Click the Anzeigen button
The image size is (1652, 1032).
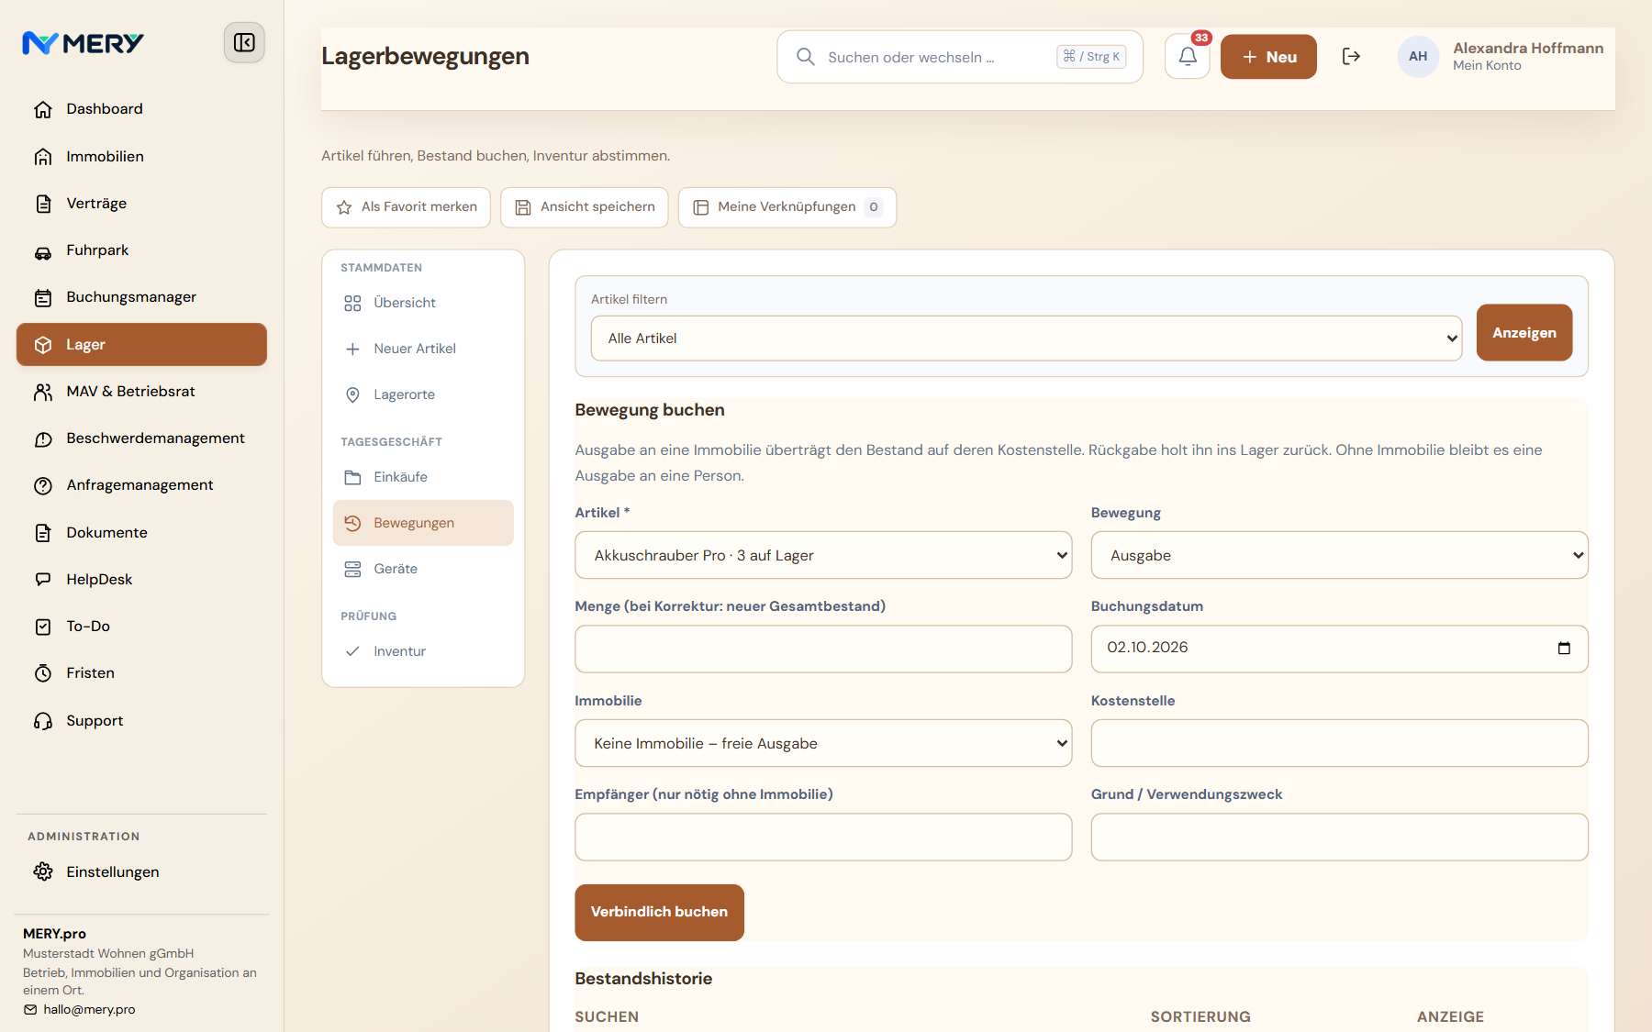[x=1524, y=332]
